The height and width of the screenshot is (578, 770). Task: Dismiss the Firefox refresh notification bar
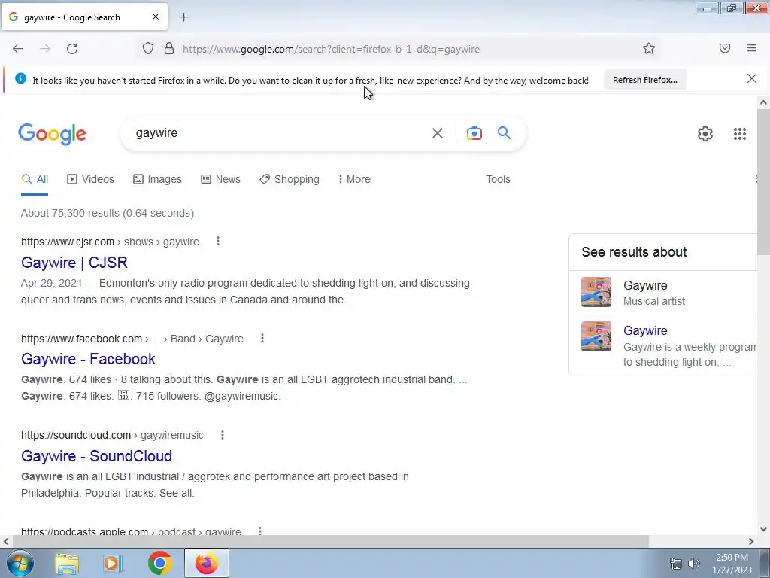click(751, 78)
